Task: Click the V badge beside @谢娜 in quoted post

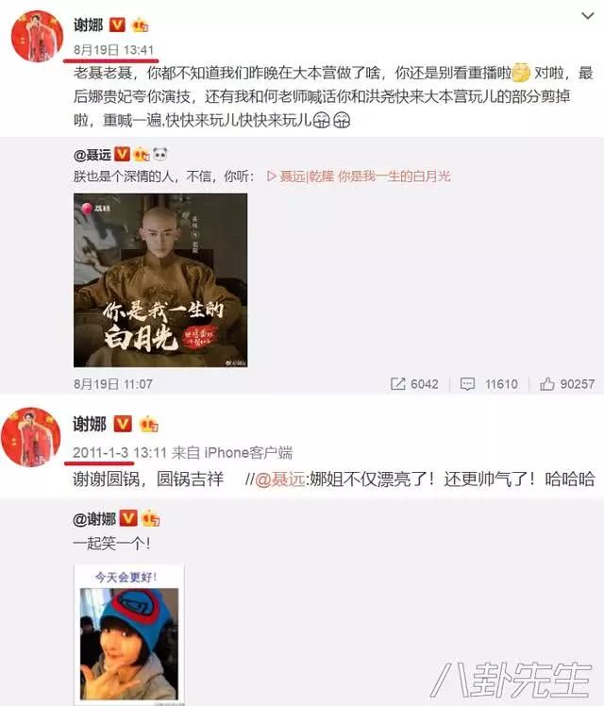Action: [127, 518]
